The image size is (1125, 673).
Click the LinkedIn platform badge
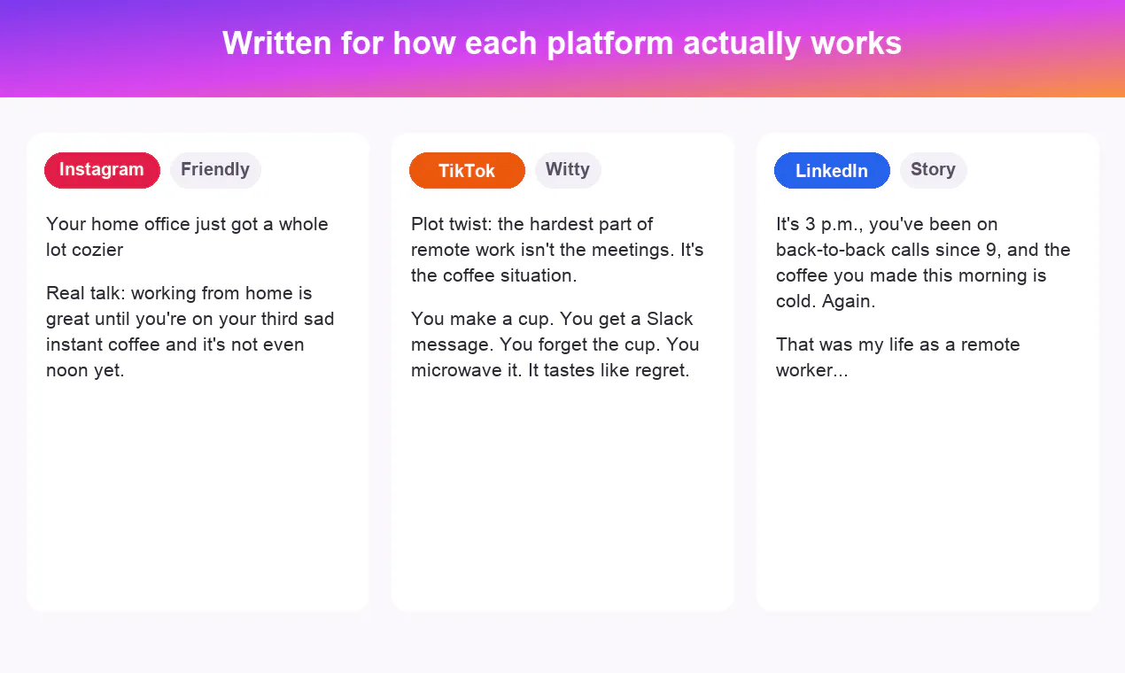click(832, 171)
